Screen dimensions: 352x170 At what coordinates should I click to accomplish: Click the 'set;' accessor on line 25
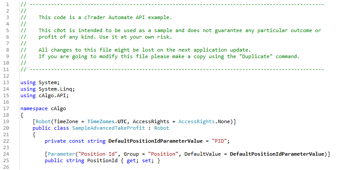[148, 160]
